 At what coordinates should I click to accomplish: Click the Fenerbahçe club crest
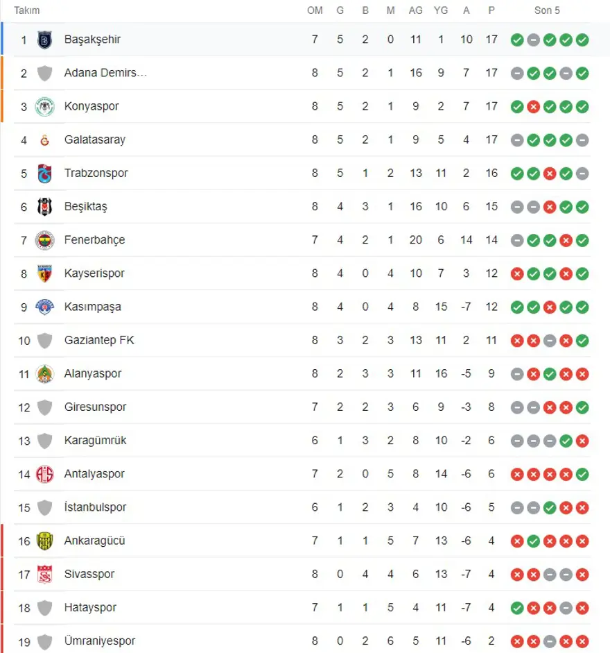coord(45,240)
